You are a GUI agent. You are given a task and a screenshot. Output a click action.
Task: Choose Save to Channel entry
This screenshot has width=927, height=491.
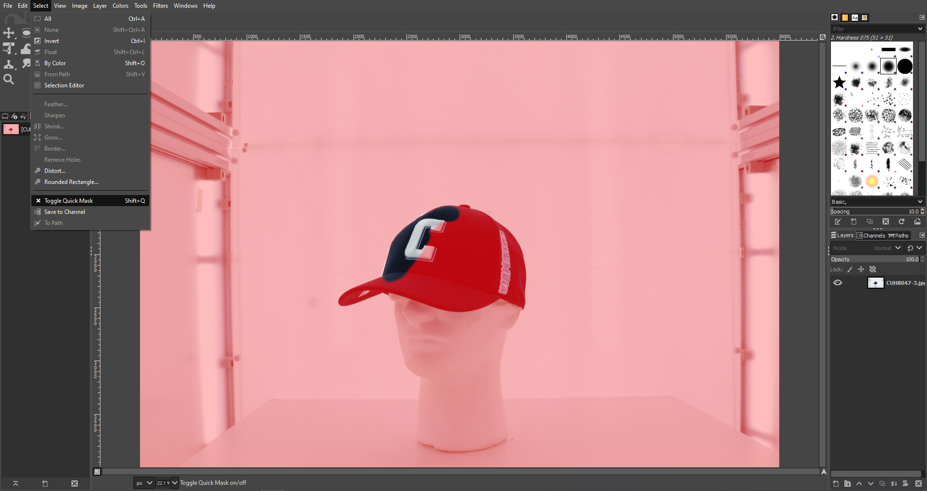(x=90, y=212)
